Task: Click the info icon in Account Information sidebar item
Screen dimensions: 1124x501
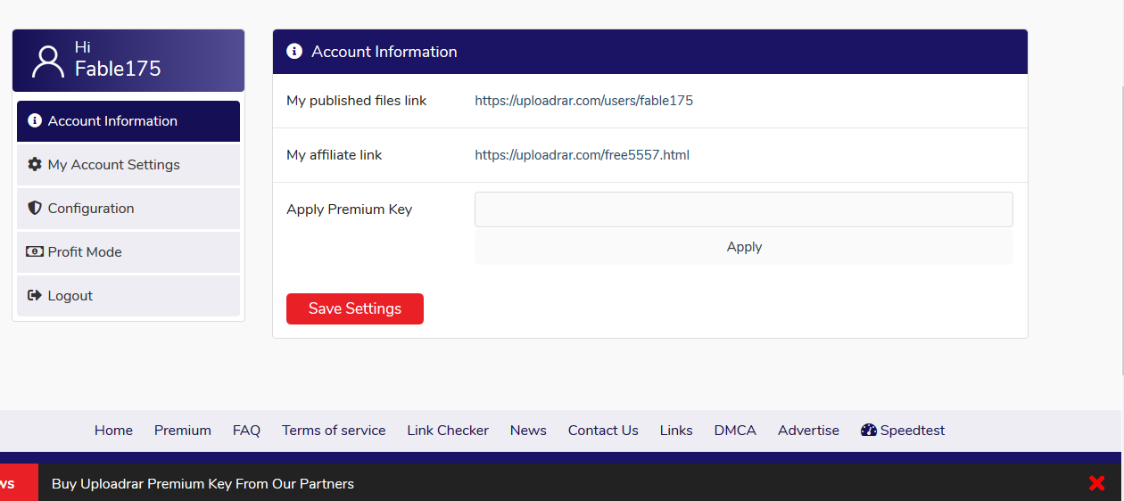Action: [x=35, y=120]
